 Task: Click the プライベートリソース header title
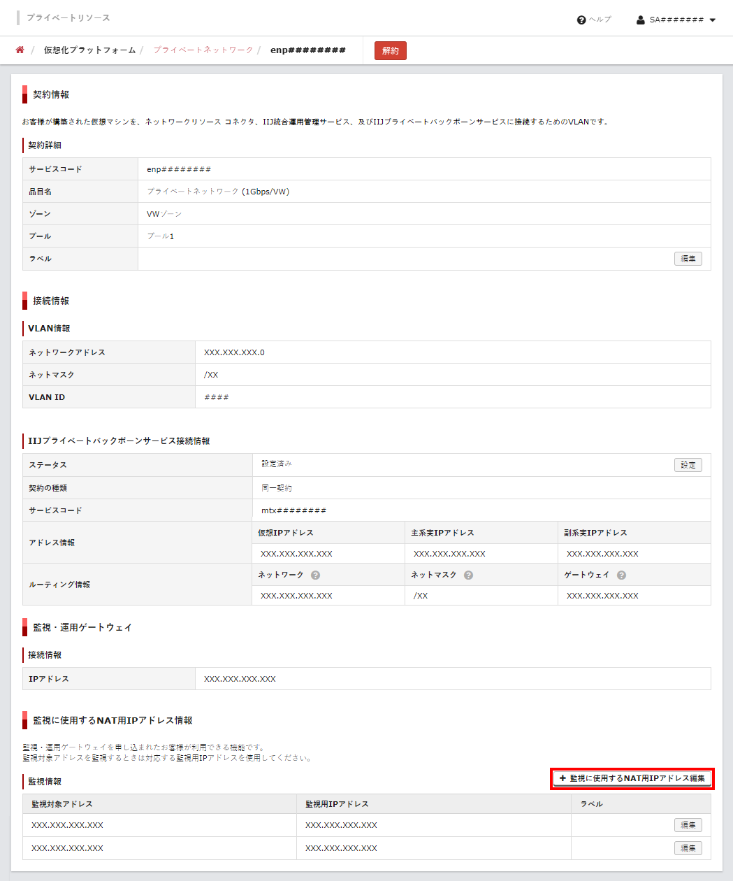click(68, 17)
